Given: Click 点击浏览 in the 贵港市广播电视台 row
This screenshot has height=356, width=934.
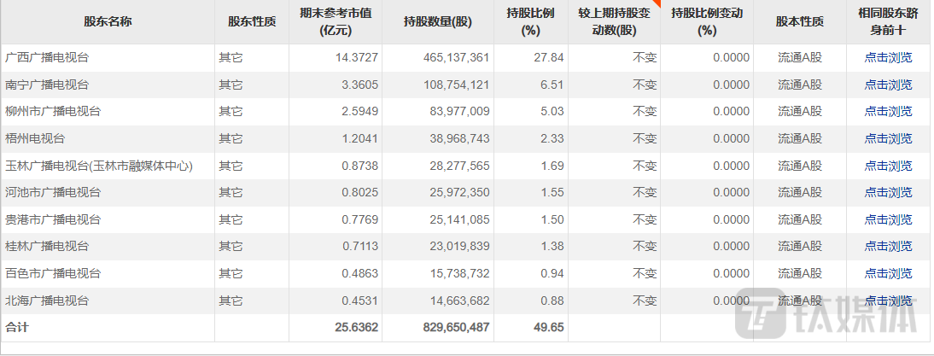Looking at the screenshot, I should (x=888, y=219).
